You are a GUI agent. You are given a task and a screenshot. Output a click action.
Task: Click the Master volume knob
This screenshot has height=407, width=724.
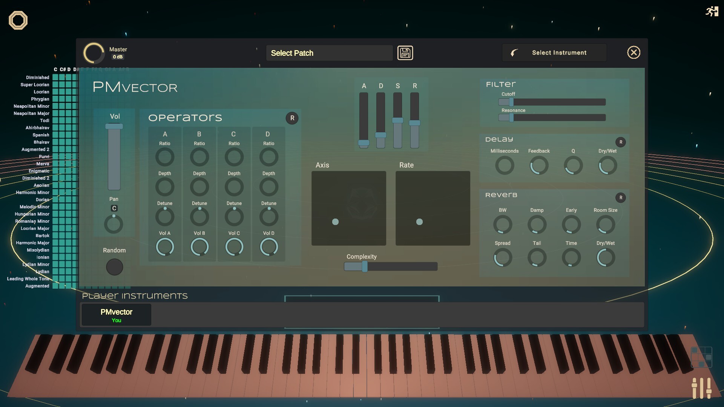[x=94, y=53]
